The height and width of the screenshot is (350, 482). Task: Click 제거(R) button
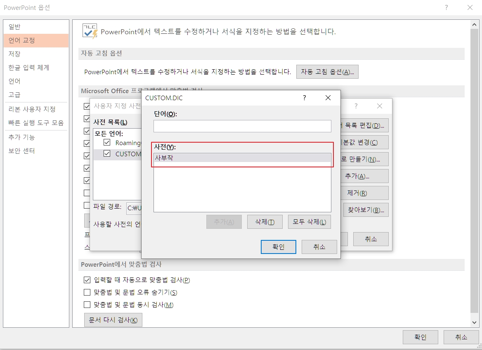click(364, 193)
